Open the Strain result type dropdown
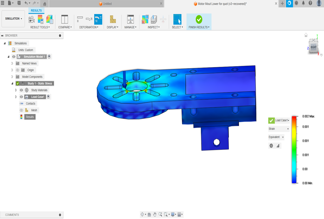Image resolution: width=324 pixels, height=219 pixels. pos(278,129)
